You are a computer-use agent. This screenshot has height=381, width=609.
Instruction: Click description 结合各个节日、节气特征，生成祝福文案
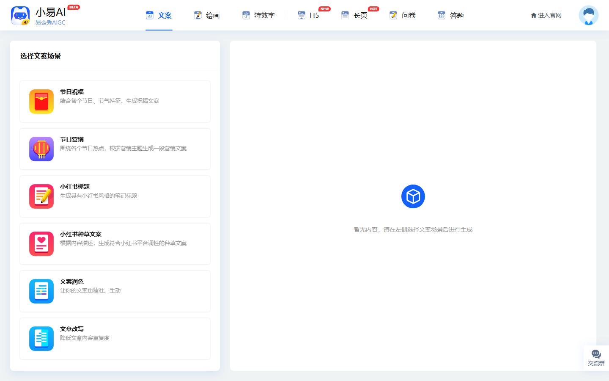110,101
